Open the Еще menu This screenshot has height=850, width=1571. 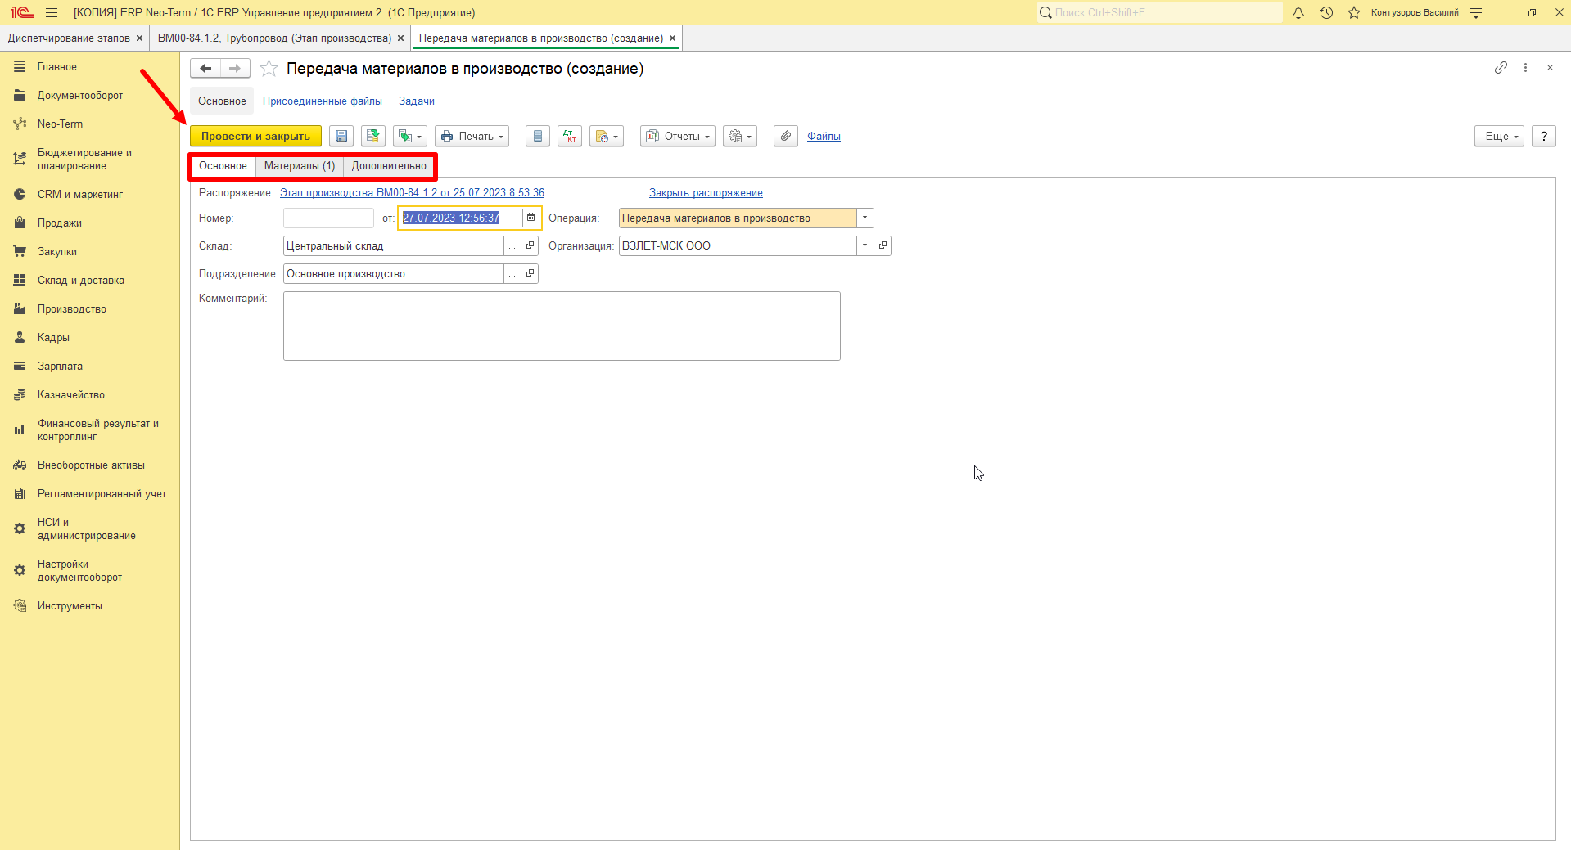[x=1500, y=136]
